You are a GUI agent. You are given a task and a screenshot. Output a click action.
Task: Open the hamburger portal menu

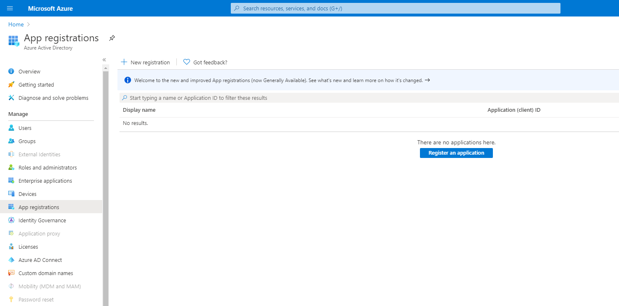tap(10, 8)
